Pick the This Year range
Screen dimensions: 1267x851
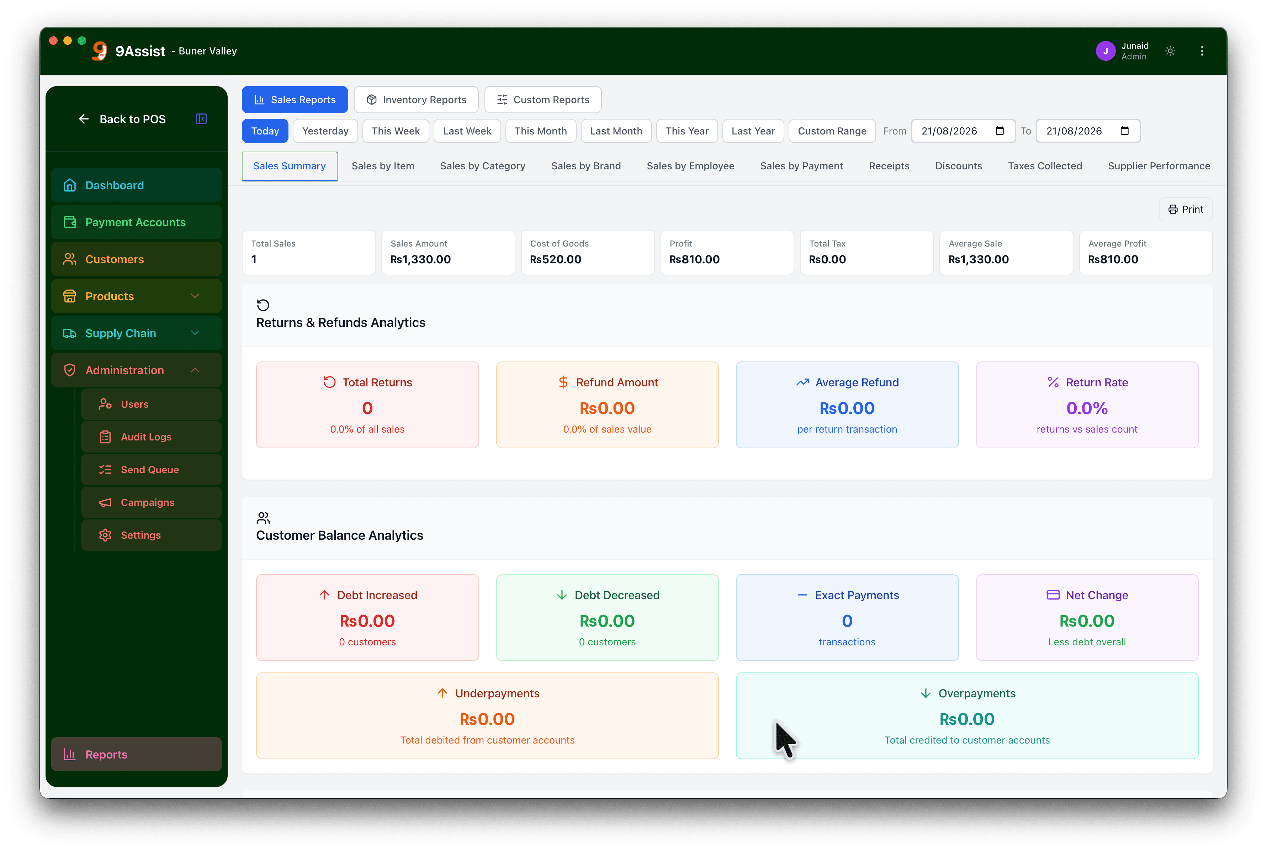(687, 131)
